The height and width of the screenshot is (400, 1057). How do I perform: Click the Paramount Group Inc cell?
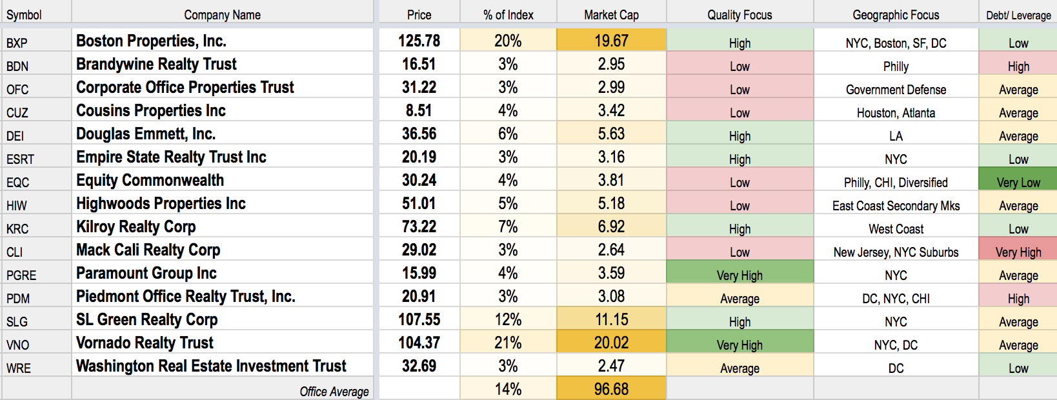point(223,272)
